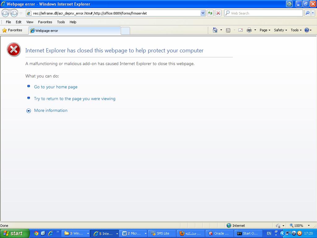Image resolution: width=317 pixels, height=238 pixels.
Task: Click Try to return to the page link
Action: coord(75,99)
